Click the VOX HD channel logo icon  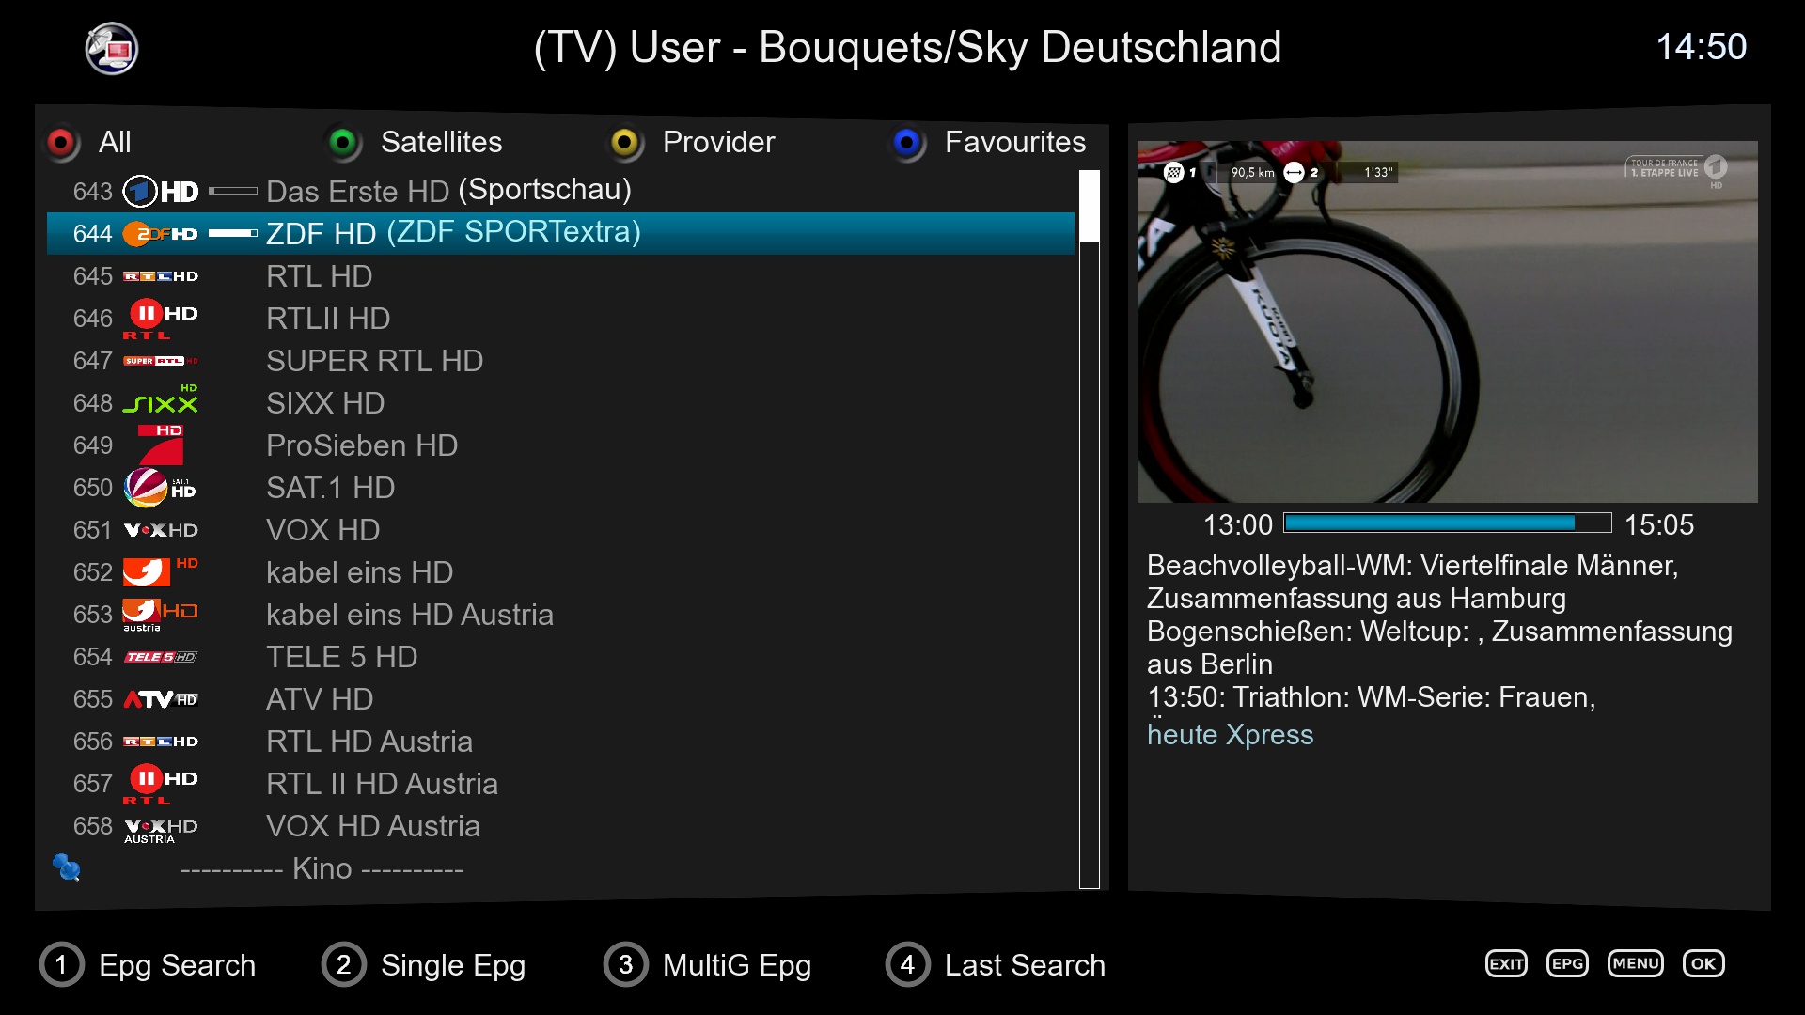point(159,530)
